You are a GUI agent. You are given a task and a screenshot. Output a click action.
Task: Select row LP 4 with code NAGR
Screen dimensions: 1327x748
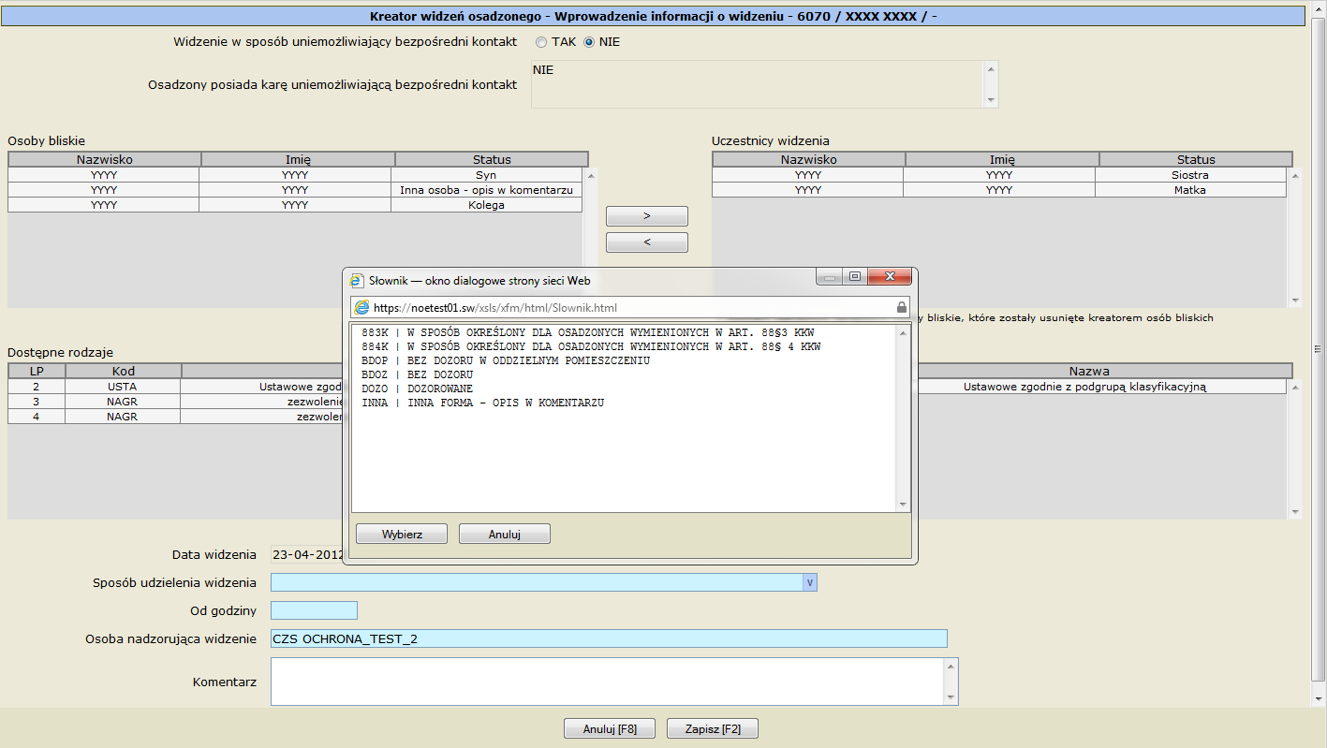(176, 417)
